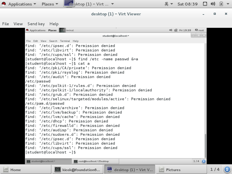Click the guest volume icon

(171, 30)
